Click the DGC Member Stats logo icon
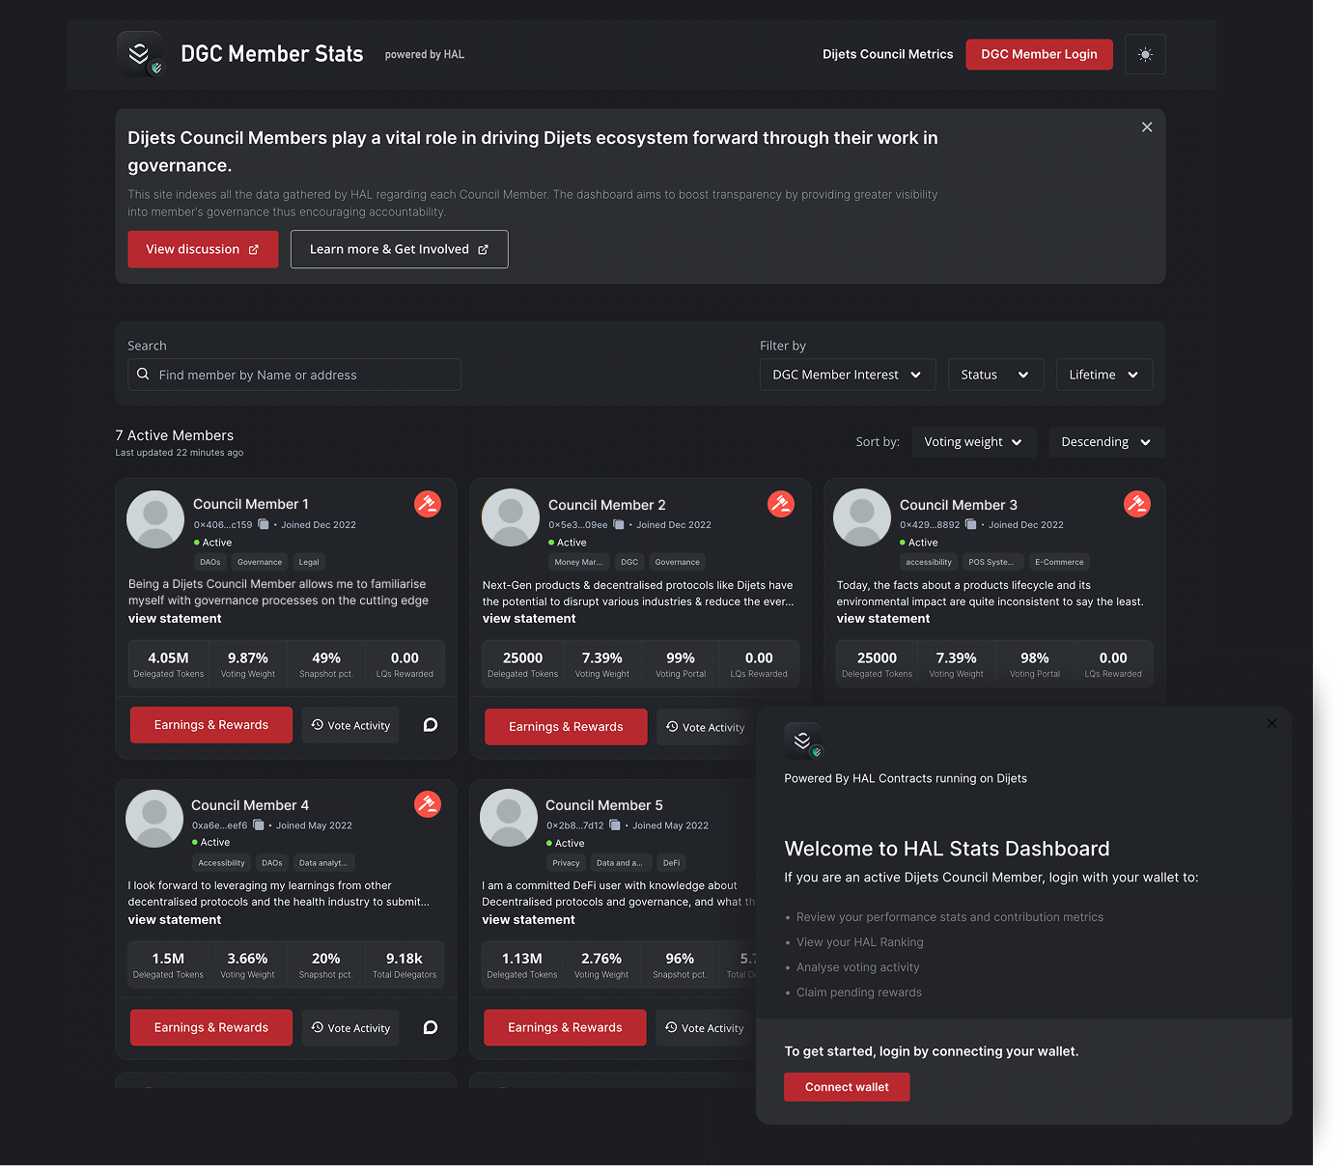Viewport: 1340px width, 1173px height. point(140,54)
